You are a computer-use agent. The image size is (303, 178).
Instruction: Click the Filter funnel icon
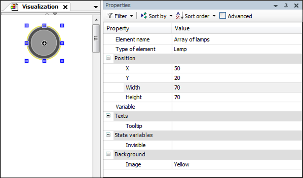click(x=110, y=16)
